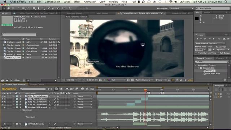The image size is (231, 130).
Task: Open 1 View layout dropdown
Action: (x=161, y=80)
